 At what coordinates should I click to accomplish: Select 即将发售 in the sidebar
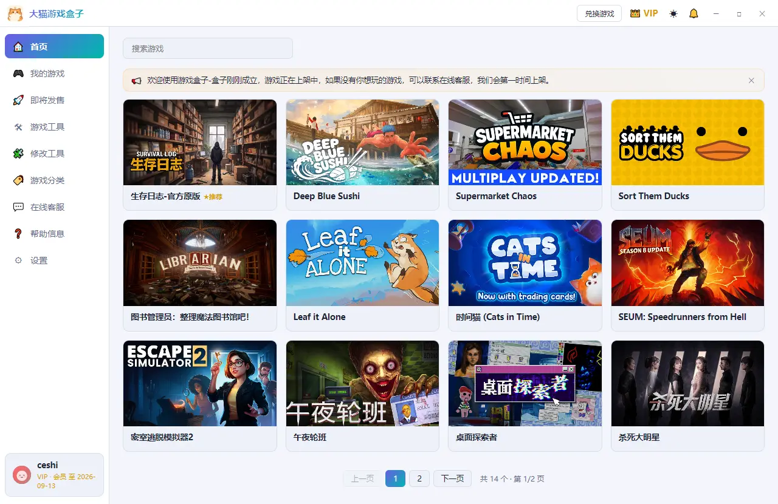[54, 100]
